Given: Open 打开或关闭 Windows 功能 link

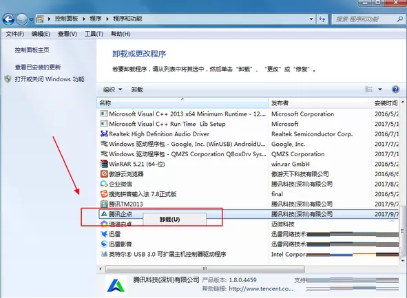Looking at the screenshot, I should (50, 79).
